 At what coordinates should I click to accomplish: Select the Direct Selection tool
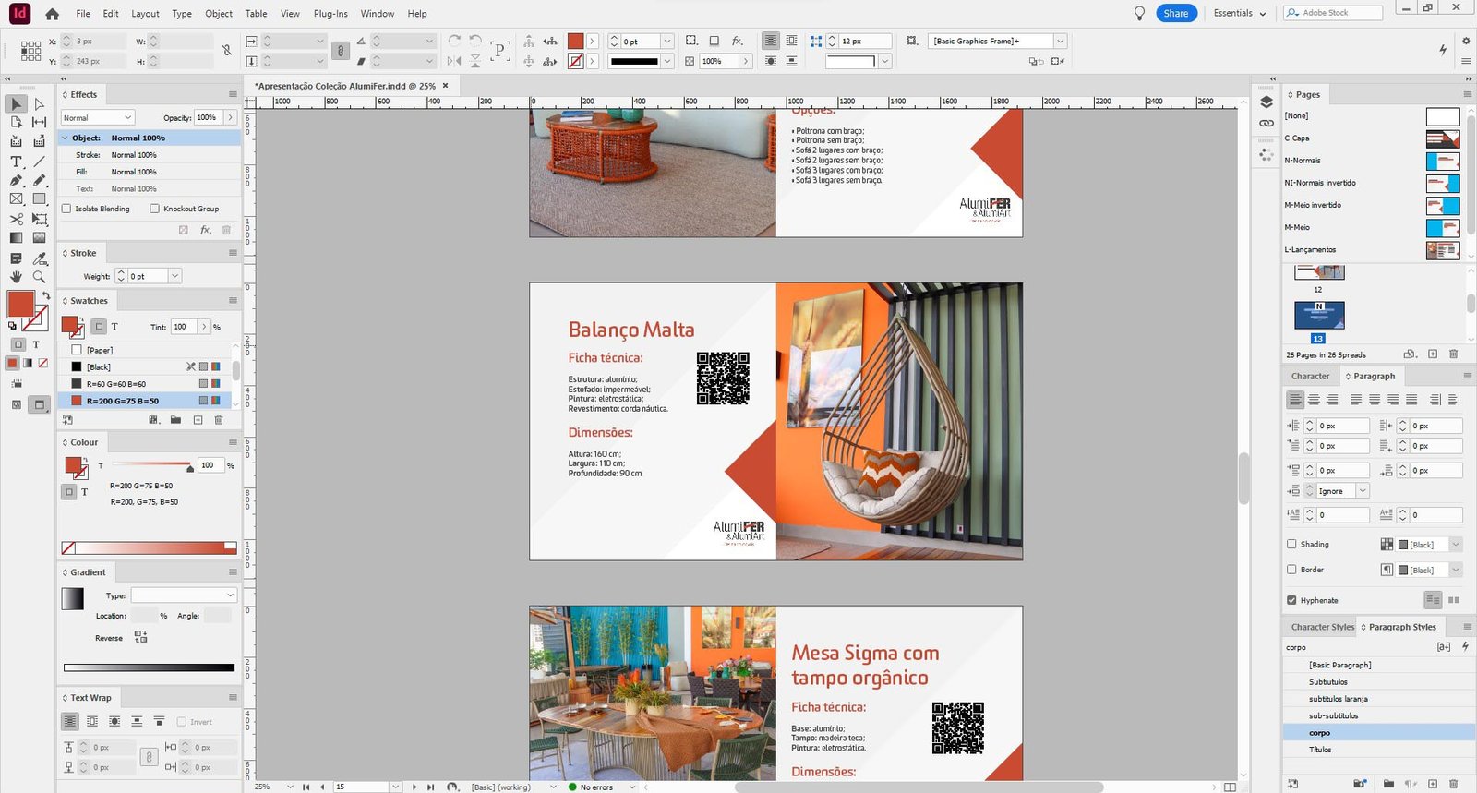[39, 104]
